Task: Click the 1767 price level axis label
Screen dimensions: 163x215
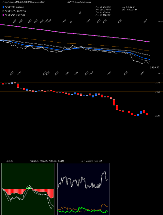Action: click(157, 92)
